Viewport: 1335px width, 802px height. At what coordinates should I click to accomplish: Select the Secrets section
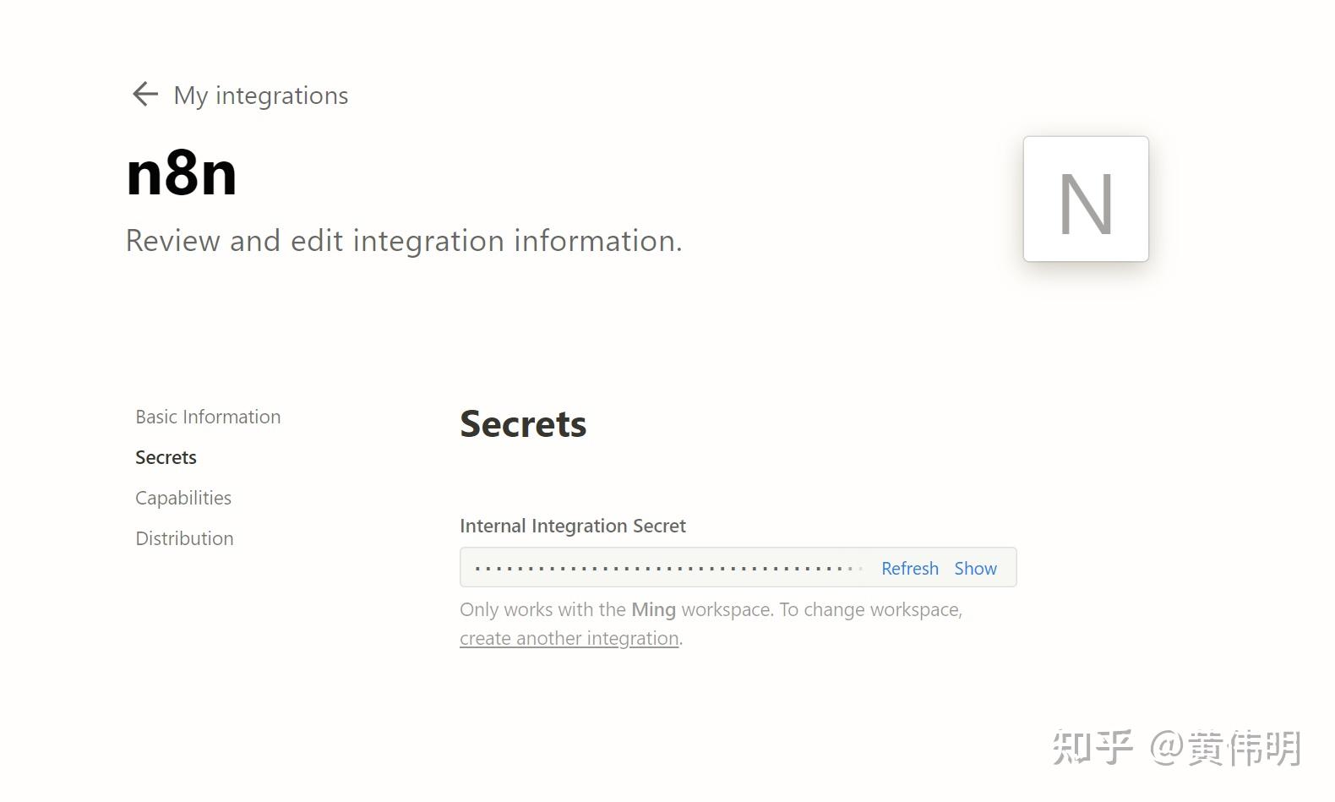click(x=166, y=456)
